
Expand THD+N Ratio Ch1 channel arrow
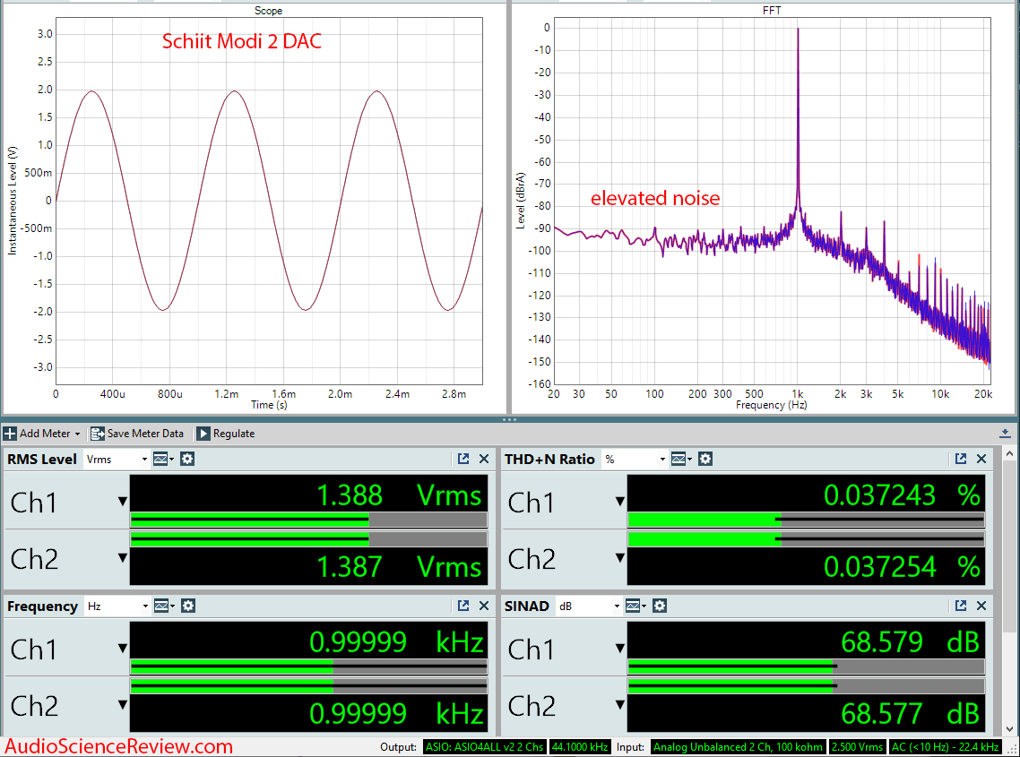[x=620, y=502]
